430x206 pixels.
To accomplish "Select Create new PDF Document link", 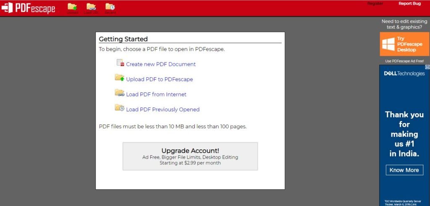I will pos(161,64).
